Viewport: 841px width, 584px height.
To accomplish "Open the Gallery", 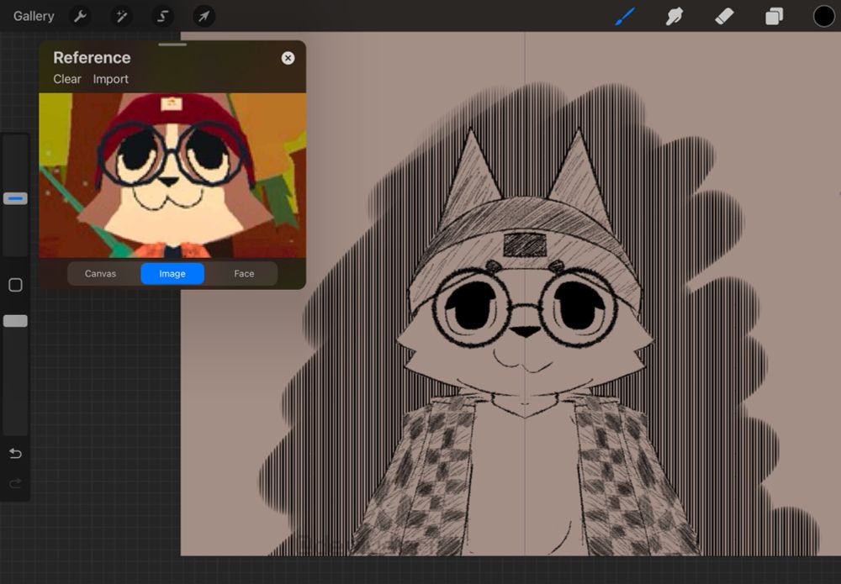I will click(x=34, y=16).
